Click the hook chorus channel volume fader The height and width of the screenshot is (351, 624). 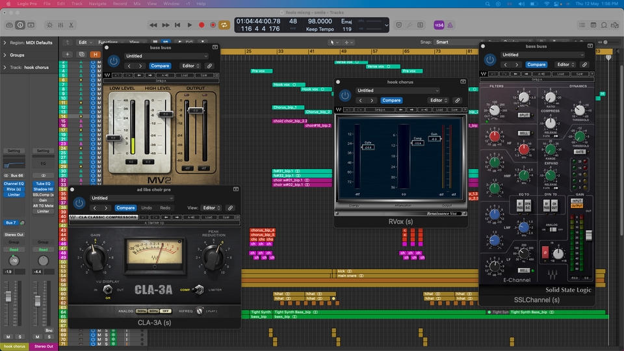pos(8,296)
